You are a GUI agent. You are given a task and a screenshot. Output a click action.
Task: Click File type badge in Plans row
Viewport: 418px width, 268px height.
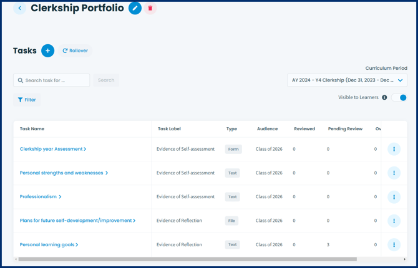point(231,221)
